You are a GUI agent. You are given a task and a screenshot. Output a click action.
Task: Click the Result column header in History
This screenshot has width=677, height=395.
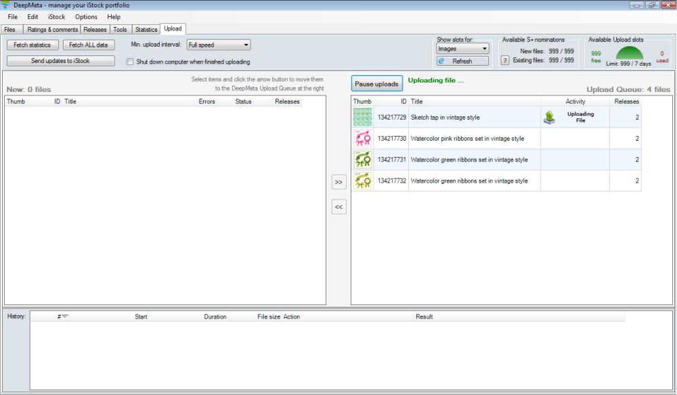click(x=424, y=317)
